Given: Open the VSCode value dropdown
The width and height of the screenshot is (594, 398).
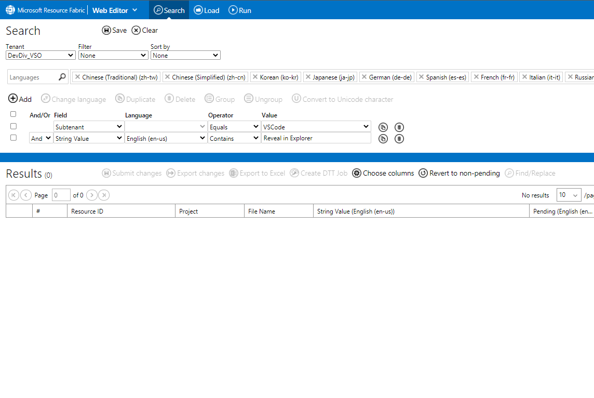Looking at the screenshot, I should coord(316,127).
